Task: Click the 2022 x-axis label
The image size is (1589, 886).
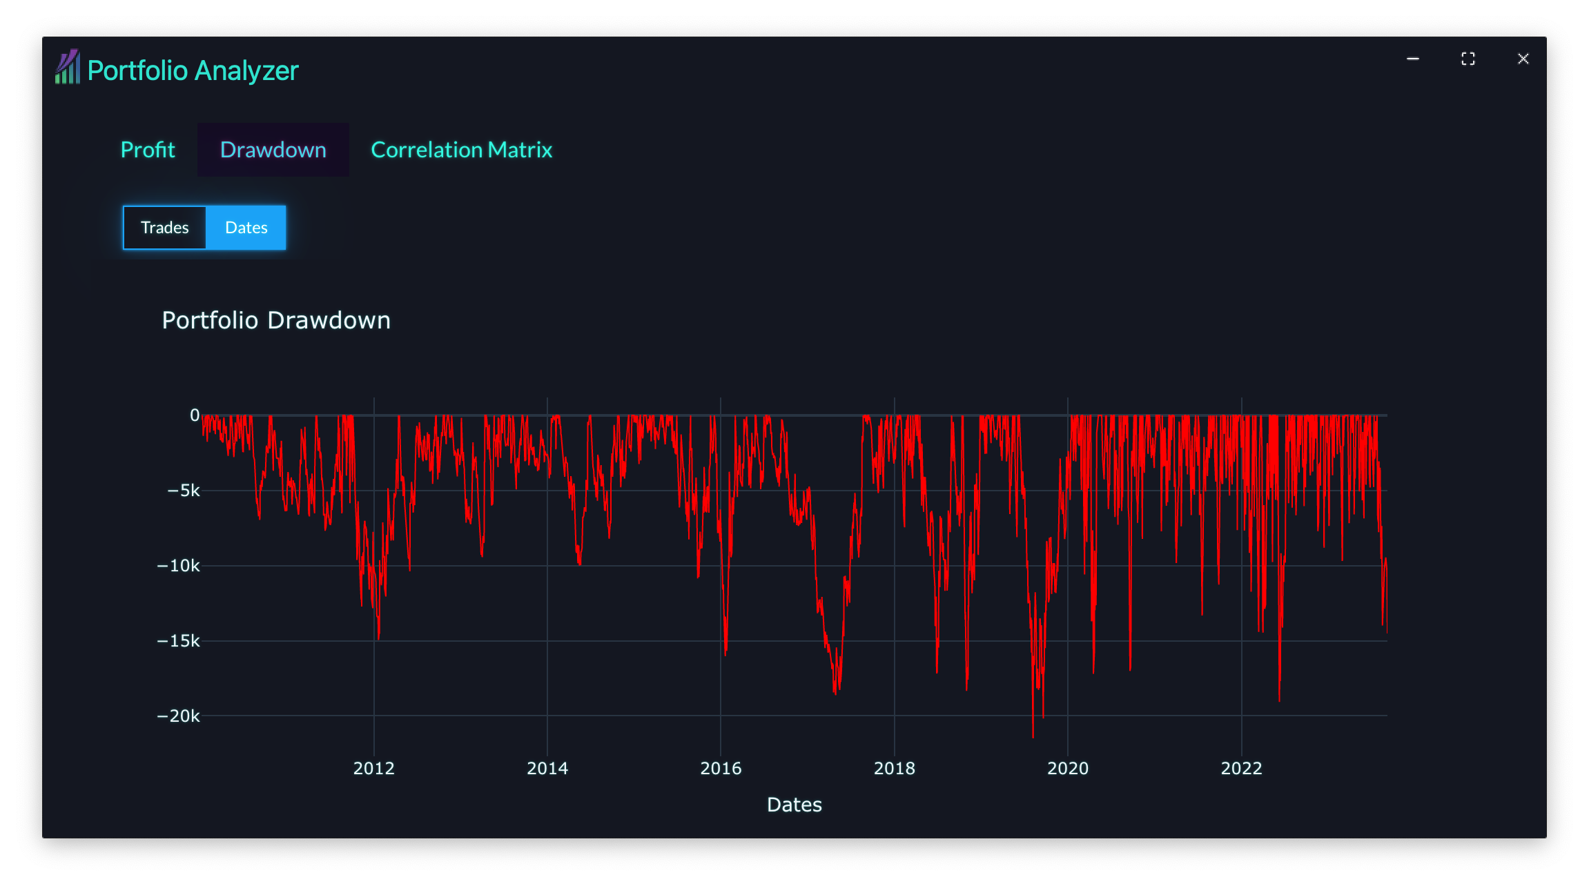Action: [1242, 768]
